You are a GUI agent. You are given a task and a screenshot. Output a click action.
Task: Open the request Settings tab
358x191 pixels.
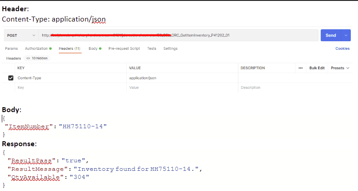170,48
